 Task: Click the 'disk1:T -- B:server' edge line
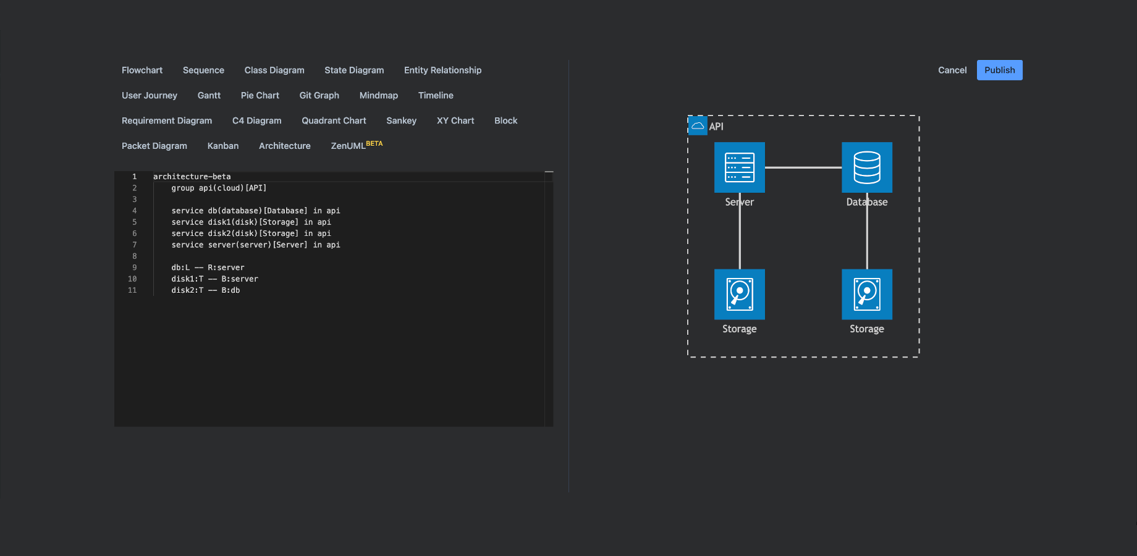coord(214,279)
